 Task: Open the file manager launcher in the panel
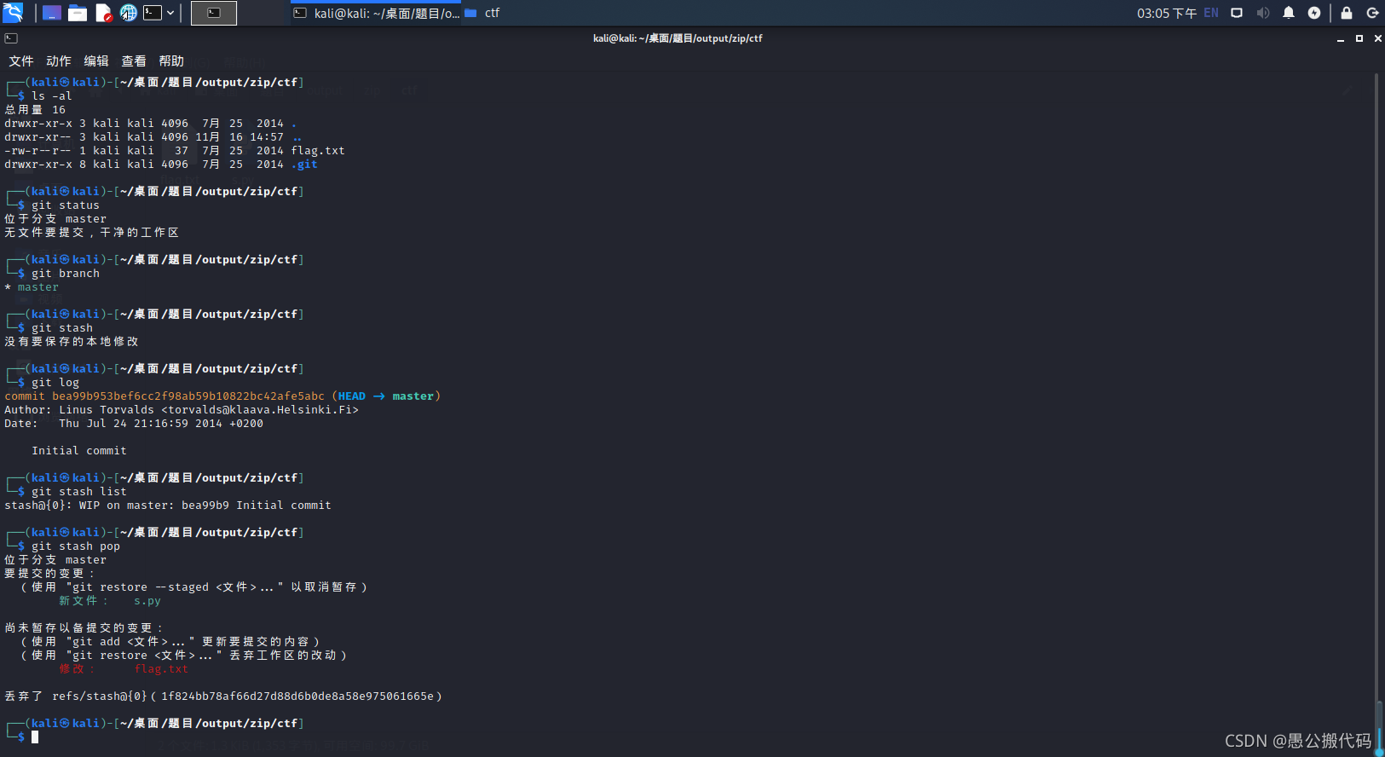tap(78, 13)
